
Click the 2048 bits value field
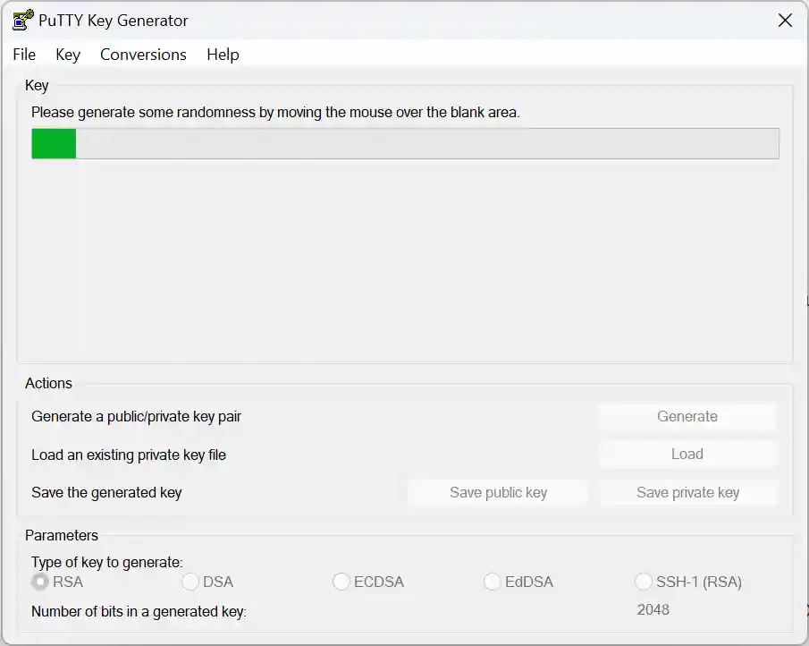tap(653, 609)
